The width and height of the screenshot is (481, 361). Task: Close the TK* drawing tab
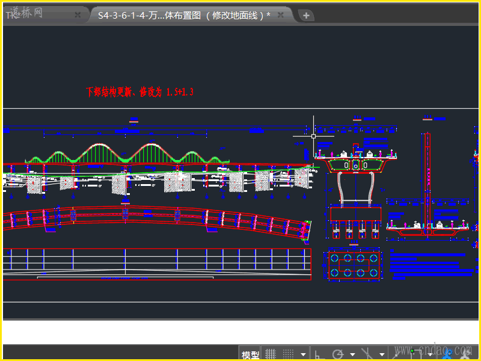[78, 14]
